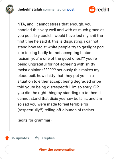Click the "0 replies" count label
This screenshot has height=159, width=114.
point(48,138)
